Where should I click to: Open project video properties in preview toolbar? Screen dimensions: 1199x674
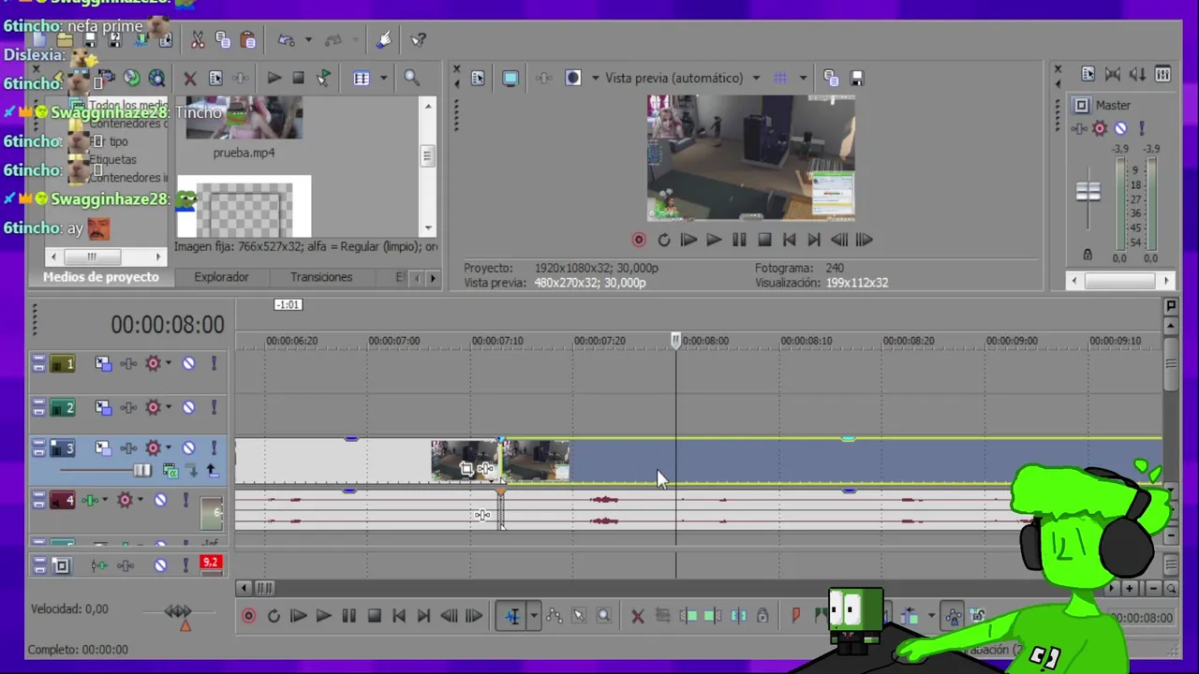coord(478,79)
